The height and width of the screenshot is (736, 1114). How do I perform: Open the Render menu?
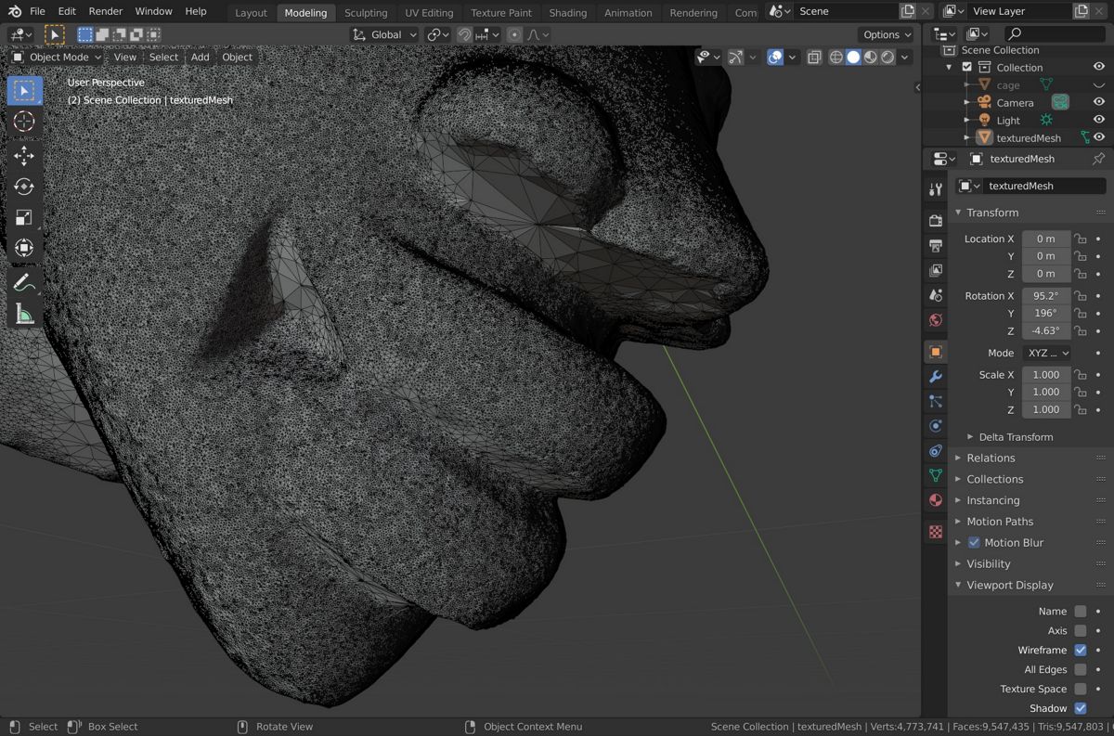[x=106, y=11]
